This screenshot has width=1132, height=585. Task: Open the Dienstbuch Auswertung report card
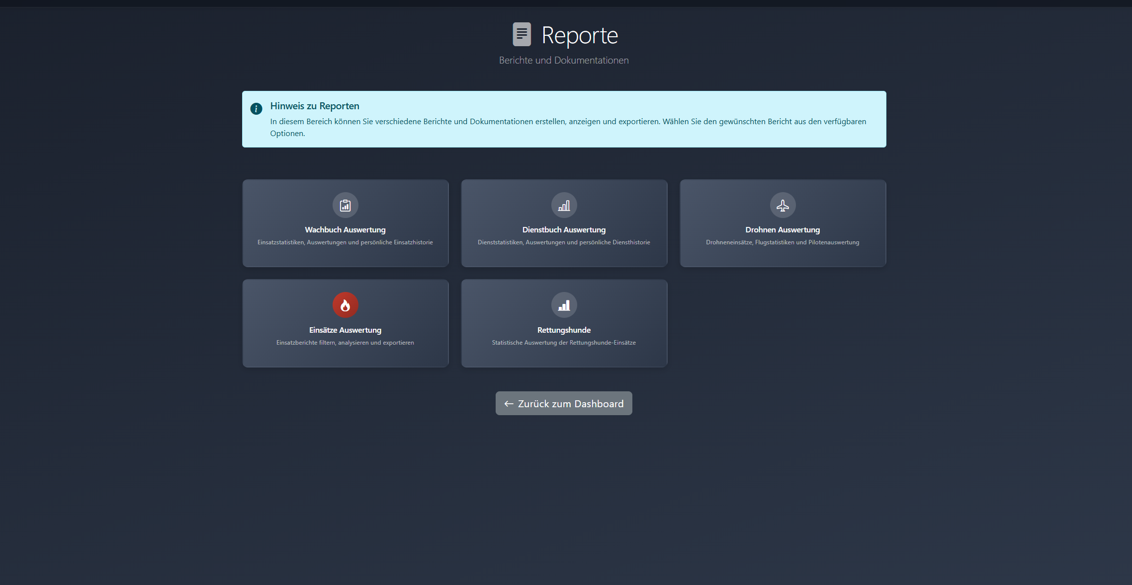[564, 223]
